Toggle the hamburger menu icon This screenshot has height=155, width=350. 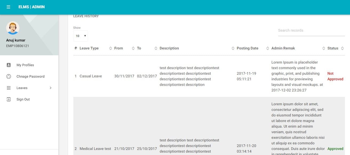coord(9,7)
